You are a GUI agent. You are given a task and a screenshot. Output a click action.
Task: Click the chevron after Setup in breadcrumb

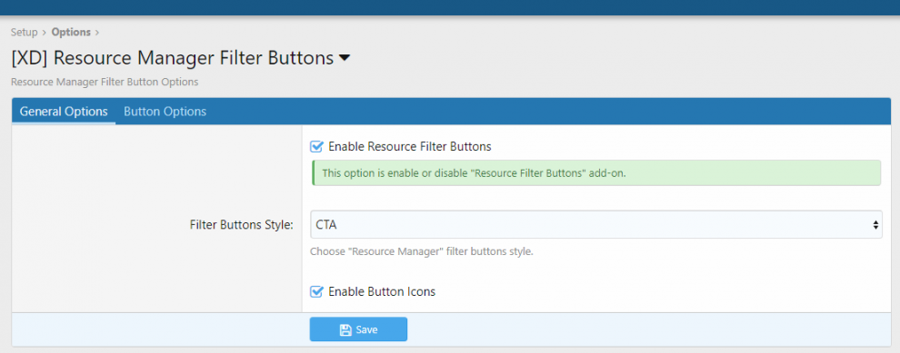pyautogui.click(x=44, y=32)
